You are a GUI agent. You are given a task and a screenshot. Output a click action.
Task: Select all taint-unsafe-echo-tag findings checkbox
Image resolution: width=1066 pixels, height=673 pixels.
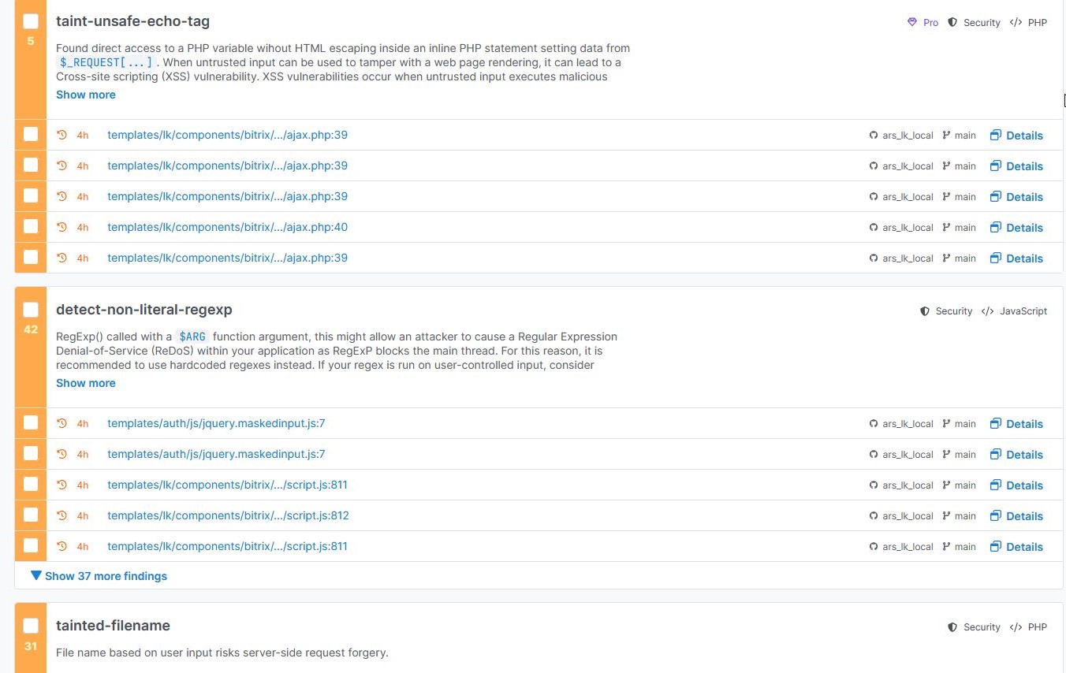31,21
